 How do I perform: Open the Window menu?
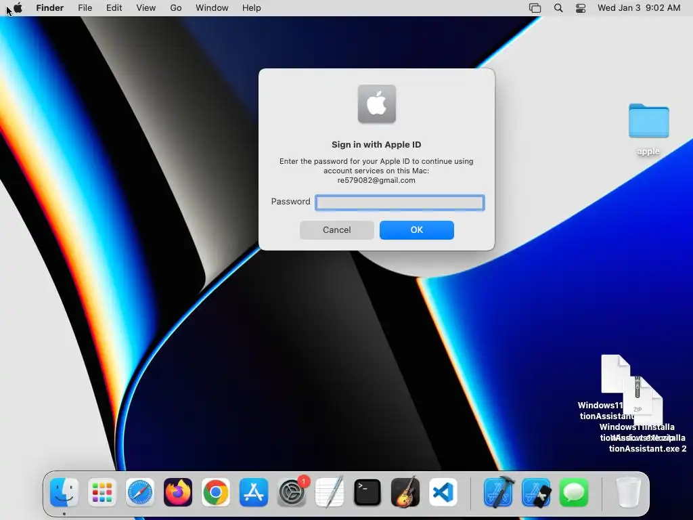212,8
